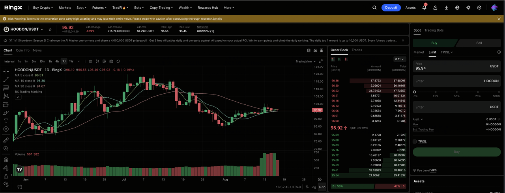Open the notifications bell icon
The height and width of the screenshot is (193, 505).
click(424, 7)
